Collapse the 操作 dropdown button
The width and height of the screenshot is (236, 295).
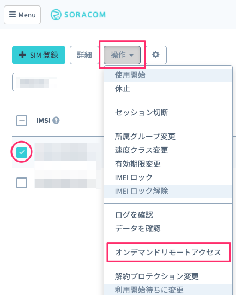[122, 55]
